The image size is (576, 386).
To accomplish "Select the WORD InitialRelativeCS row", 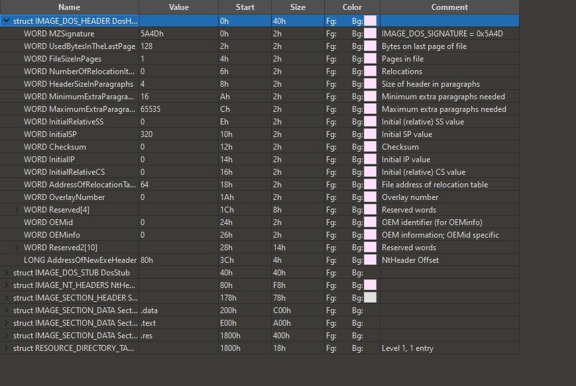I will click(x=259, y=171).
